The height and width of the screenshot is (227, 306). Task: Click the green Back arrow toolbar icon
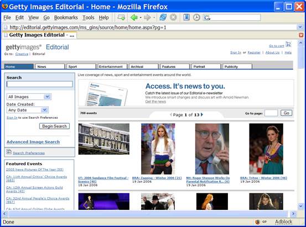click(134, 18)
